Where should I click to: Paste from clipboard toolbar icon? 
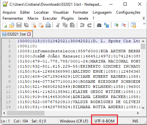click(72, 25)
